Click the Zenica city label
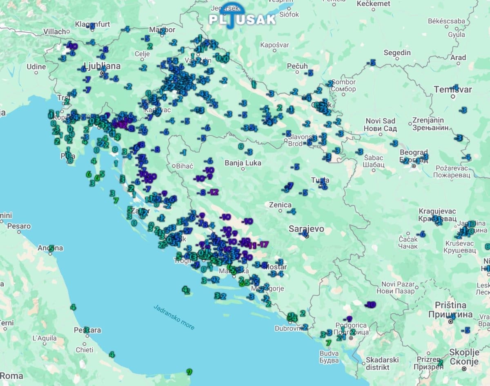The width and height of the screenshot is (490, 386). [280, 205]
